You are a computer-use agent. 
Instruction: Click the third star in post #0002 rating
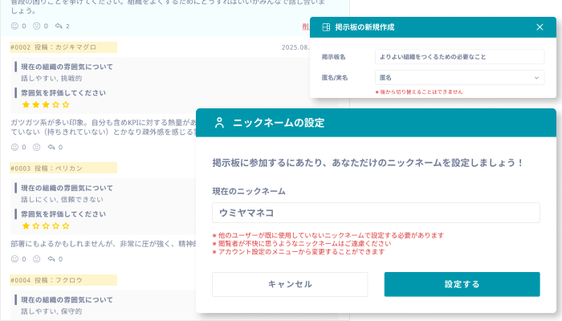click(x=46, y=104)
